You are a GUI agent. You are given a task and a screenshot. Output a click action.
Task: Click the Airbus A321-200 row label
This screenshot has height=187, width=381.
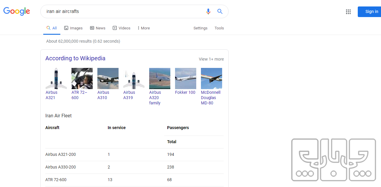pos(61,154)
